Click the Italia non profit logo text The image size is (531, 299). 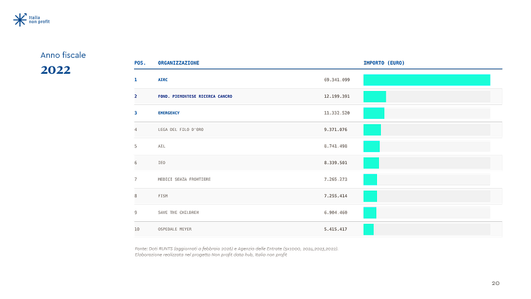[39, 20]
